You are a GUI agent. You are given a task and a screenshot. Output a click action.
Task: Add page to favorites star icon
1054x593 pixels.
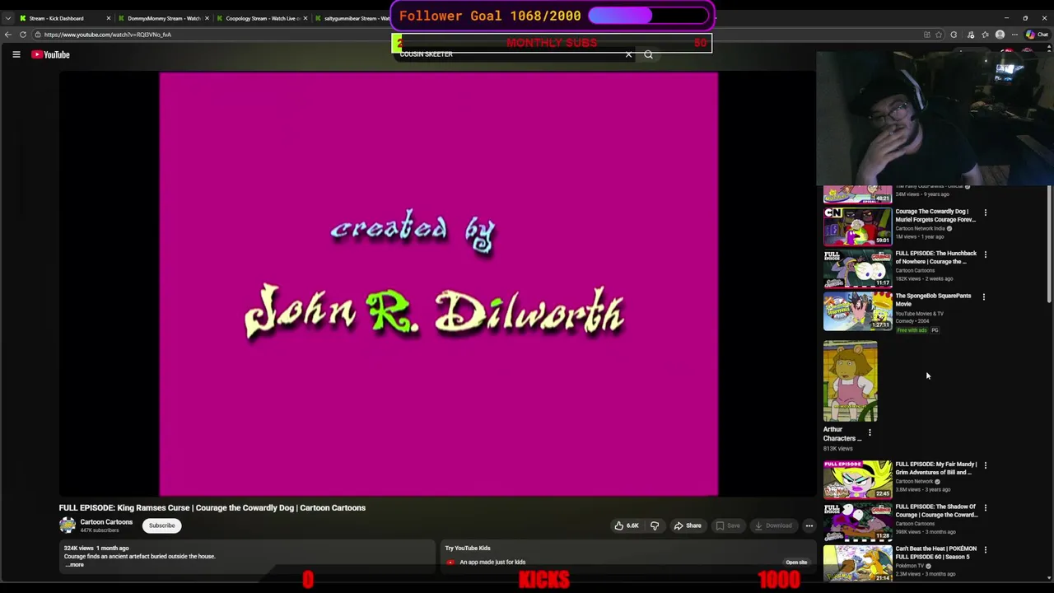(939, 35)
